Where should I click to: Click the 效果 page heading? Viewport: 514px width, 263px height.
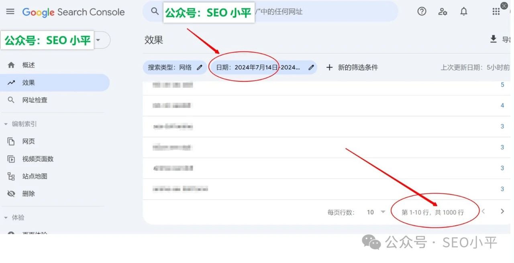(x=154, y=40)
